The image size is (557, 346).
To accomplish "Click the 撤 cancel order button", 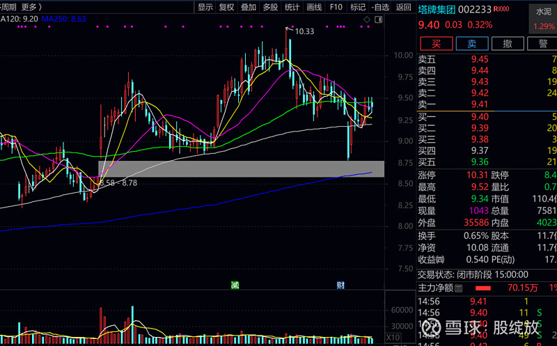I will [508, 43].
